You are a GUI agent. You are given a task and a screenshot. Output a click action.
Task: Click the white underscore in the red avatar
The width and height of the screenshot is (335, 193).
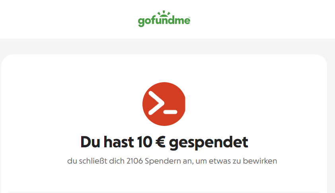click(x=170, y=112)
